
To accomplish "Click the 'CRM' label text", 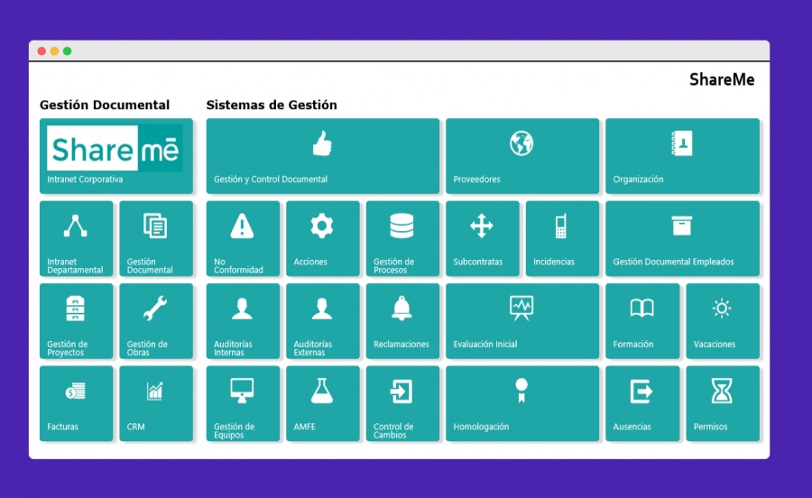I will [x=135, y=427].
